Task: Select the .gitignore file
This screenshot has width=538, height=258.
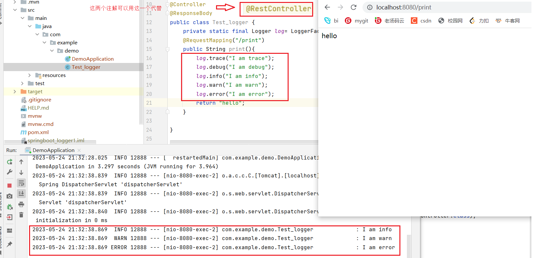Action: 36,99
